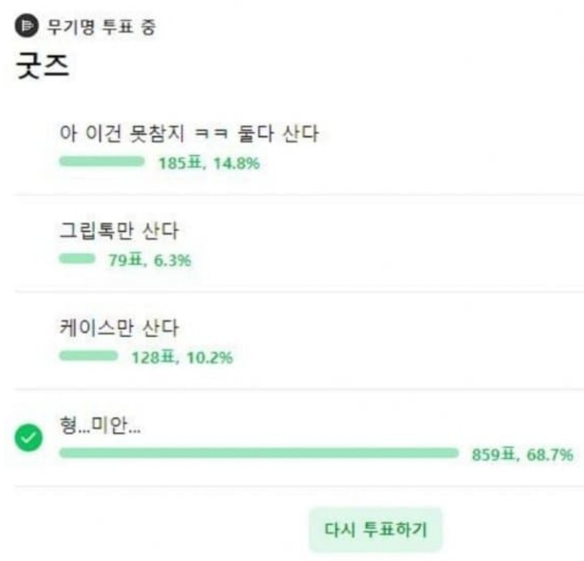Click the result bar under 둘다 산다
Screen dimensions: 584x561
101,163
